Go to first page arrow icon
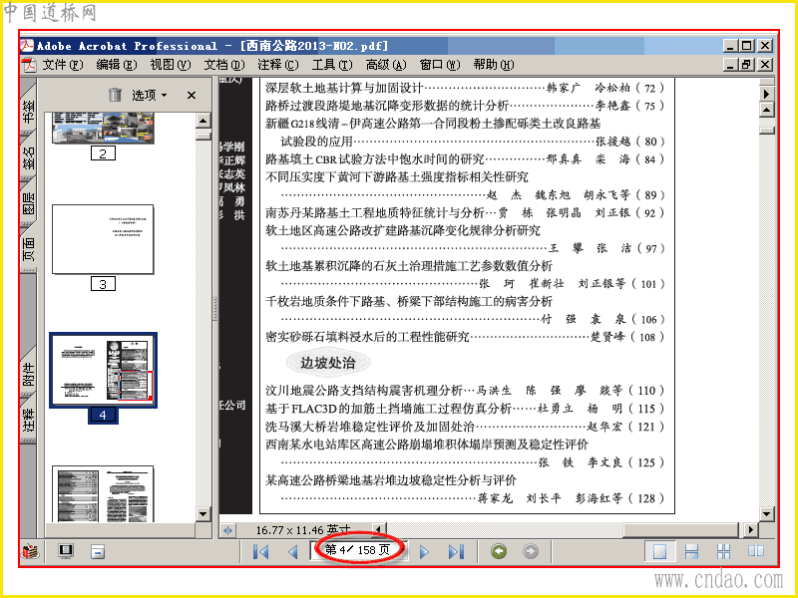This screenshot has width=798, height=598. click(261, 551)
